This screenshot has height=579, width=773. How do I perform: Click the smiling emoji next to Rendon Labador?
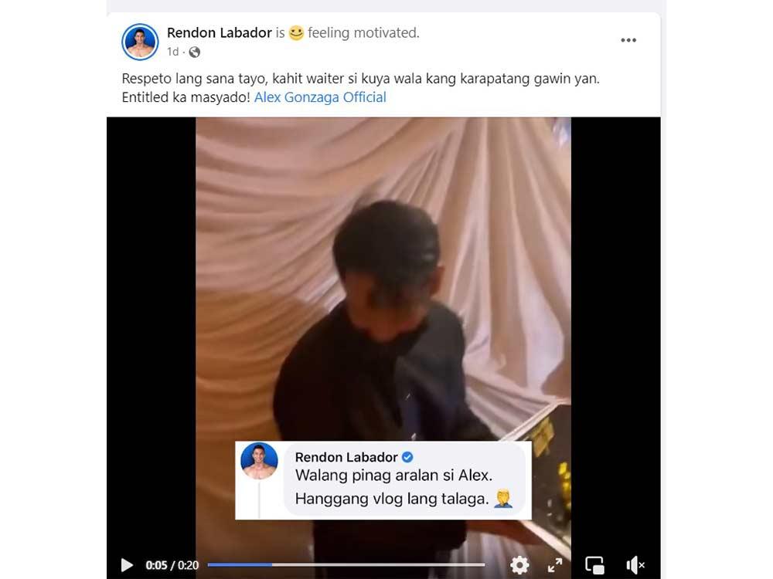click(297, 32)
